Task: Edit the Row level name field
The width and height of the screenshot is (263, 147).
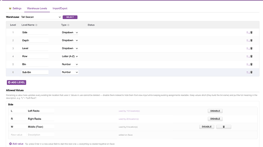Action: [35, 56]
